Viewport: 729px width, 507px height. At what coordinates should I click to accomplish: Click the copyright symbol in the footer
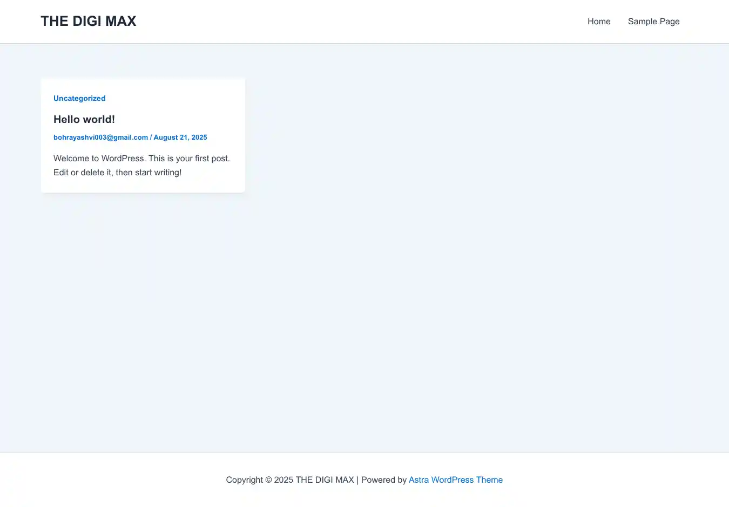click(x=268, y=480)
